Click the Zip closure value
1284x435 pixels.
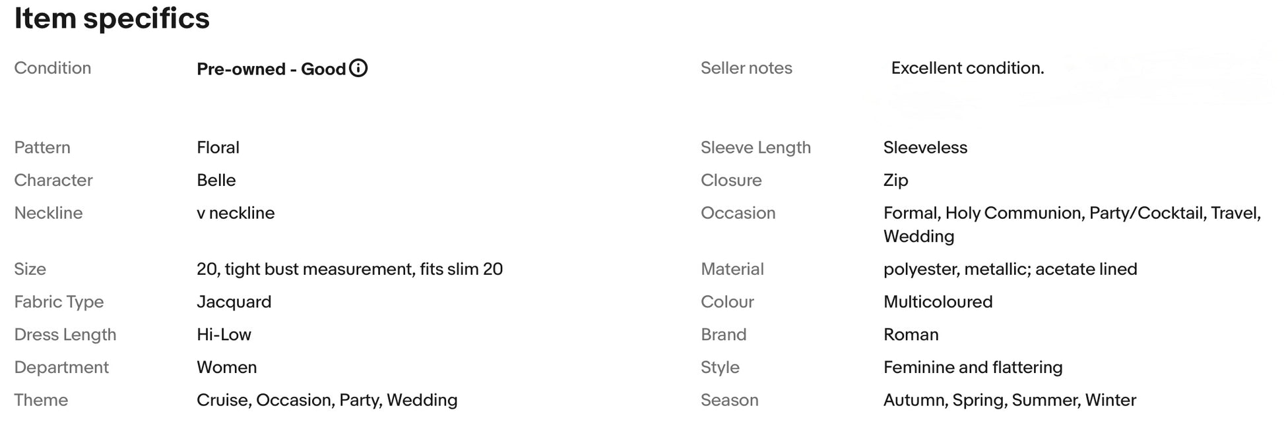(895, 181)
